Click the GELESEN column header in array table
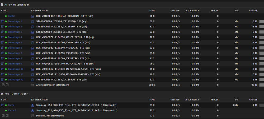This screenshot has height=119, width=264. (175, 11)
